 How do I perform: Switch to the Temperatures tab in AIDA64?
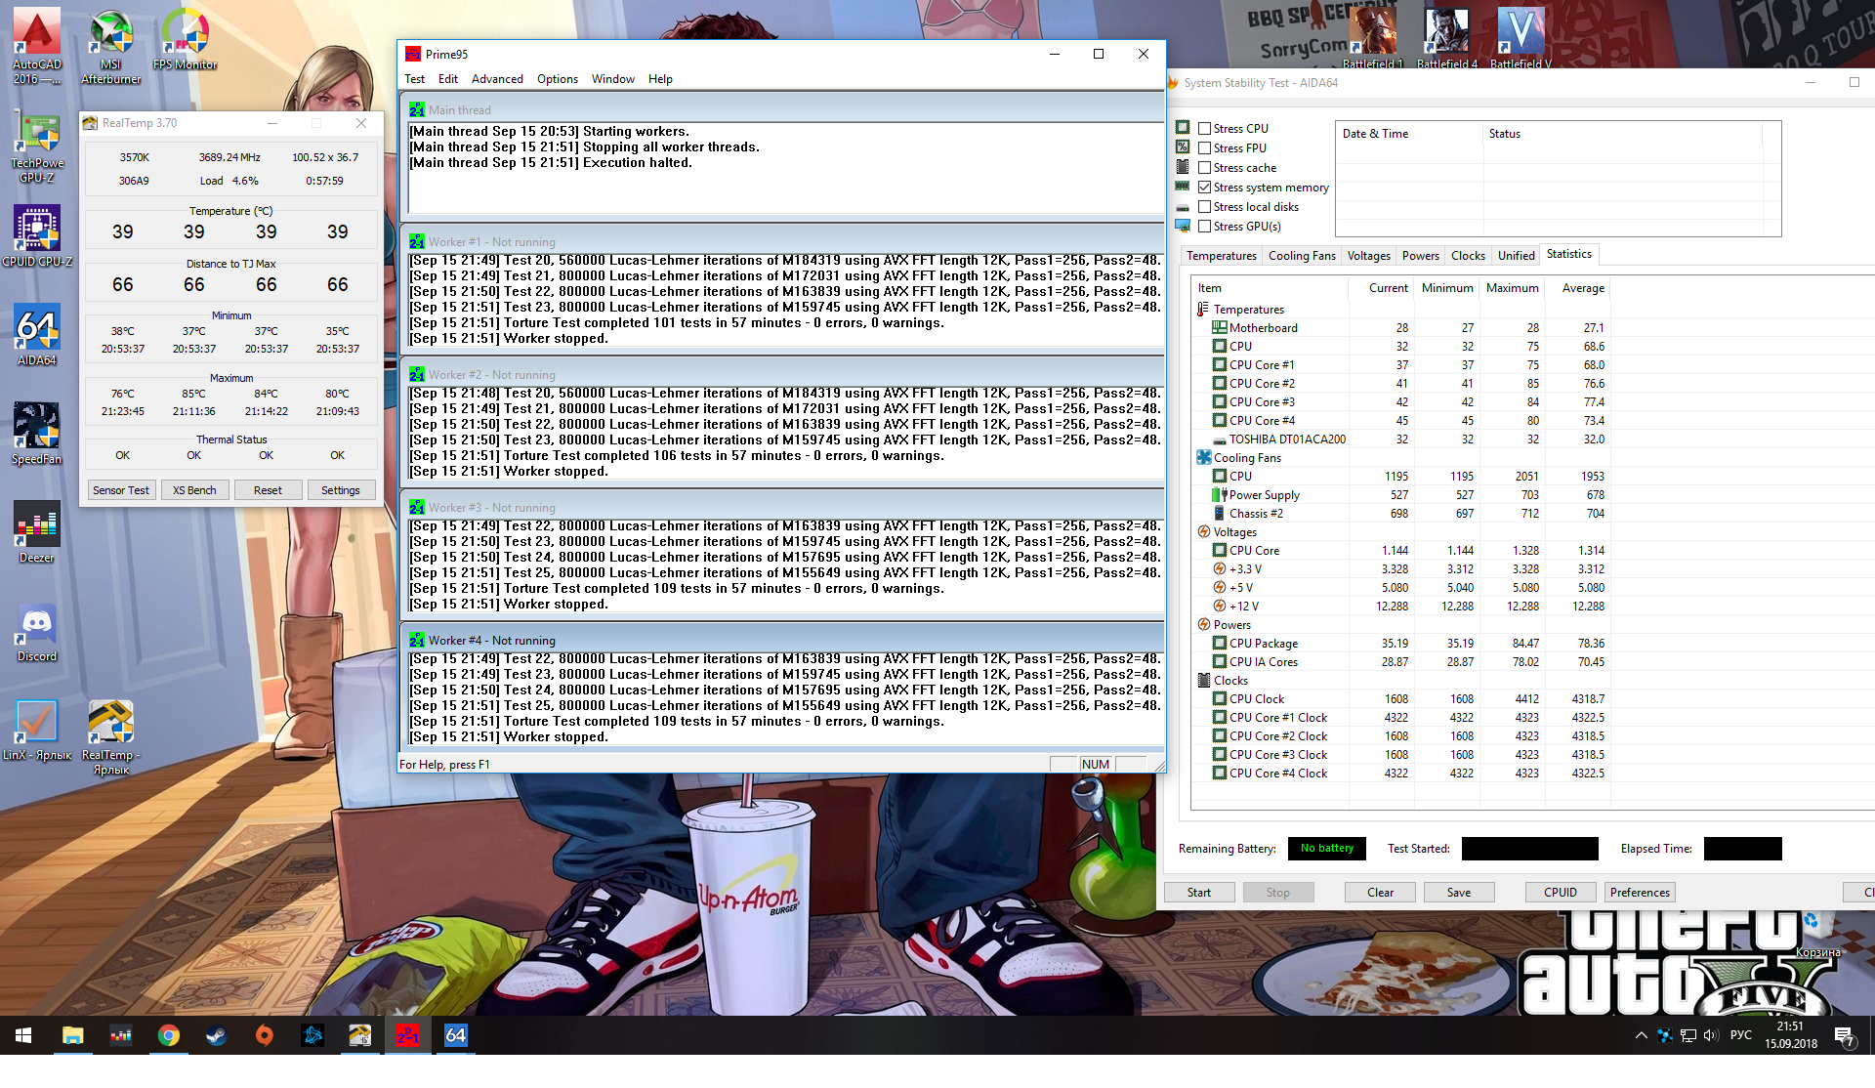tap(1221, 256)
